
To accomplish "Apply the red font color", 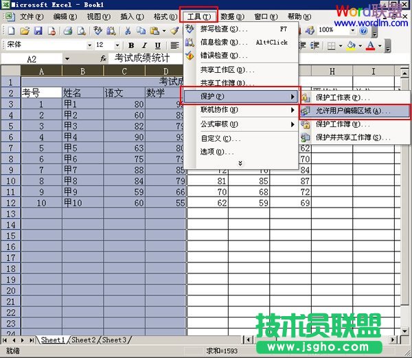I will (371, 46).
